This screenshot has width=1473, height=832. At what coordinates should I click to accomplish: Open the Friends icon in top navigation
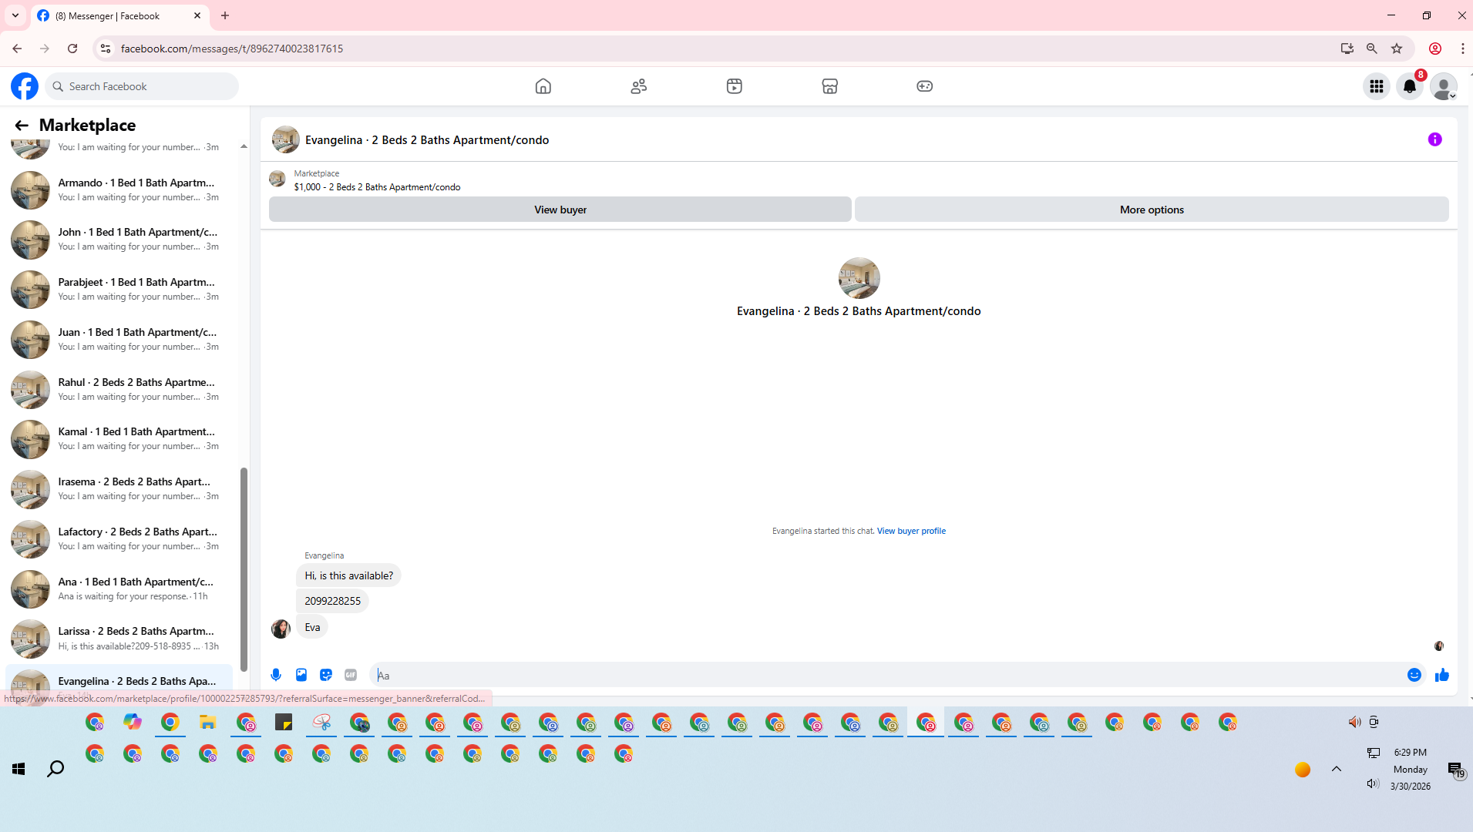(638, 86)
